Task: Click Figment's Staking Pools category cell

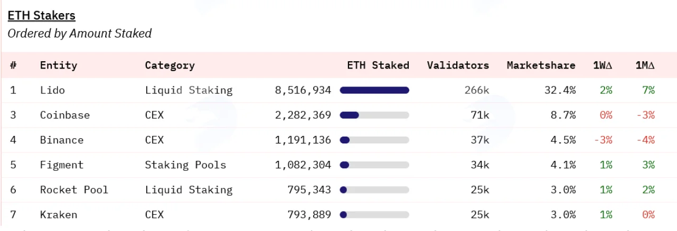Action: (185, 165)
